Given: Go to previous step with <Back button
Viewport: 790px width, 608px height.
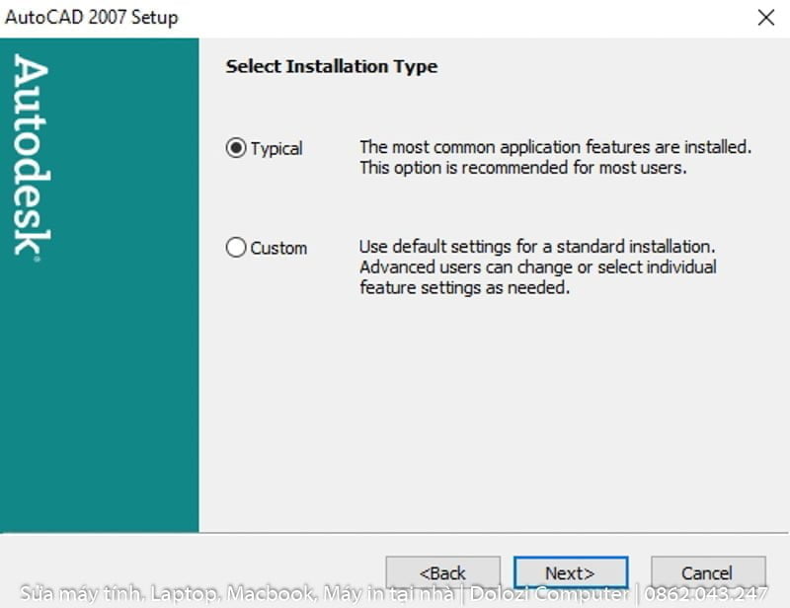Looking at the screenshot, I should click(x=442, y=572).
